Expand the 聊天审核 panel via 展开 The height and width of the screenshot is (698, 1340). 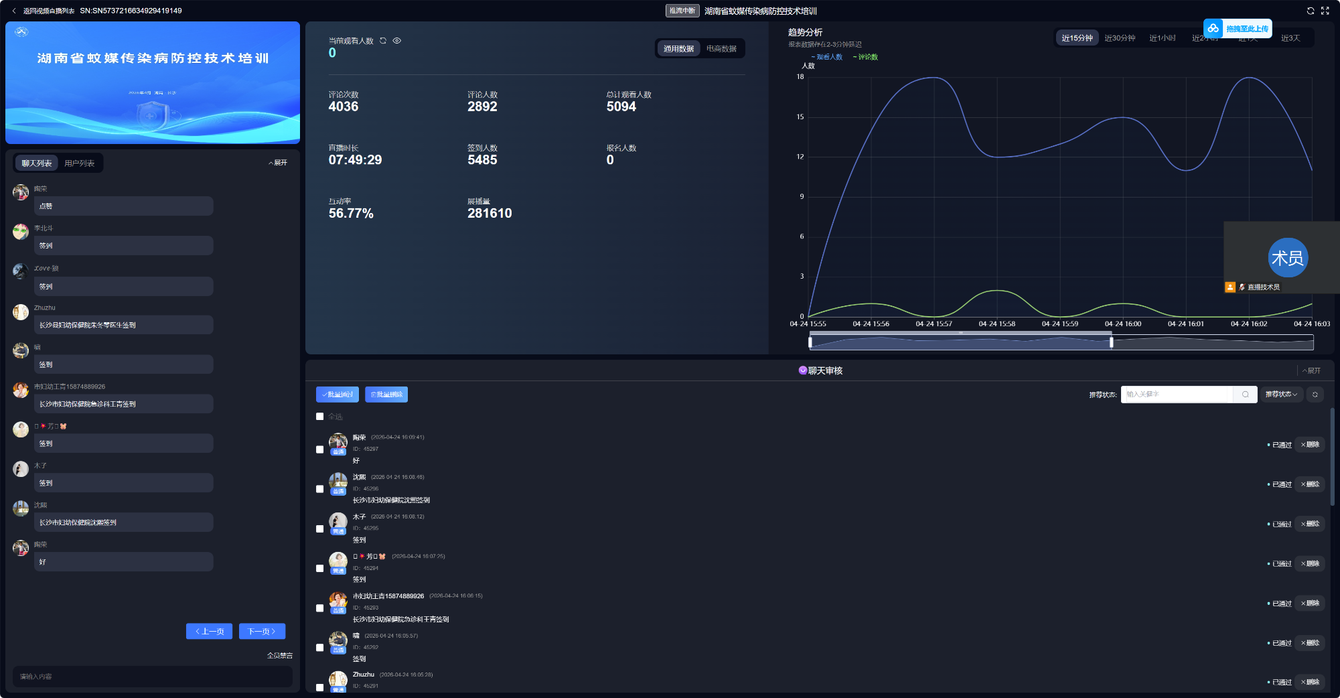[1311, 370]
